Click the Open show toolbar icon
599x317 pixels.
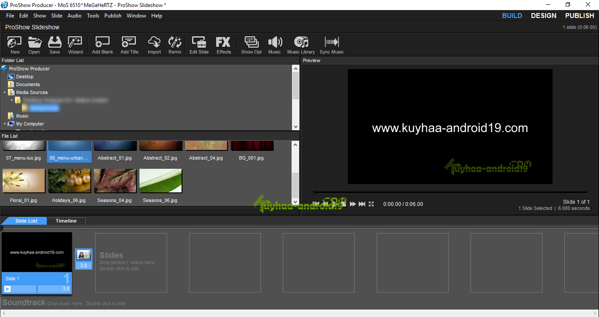34,45
